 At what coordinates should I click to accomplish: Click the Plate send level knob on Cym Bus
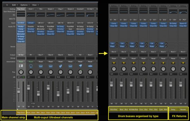tap(166, 46)
